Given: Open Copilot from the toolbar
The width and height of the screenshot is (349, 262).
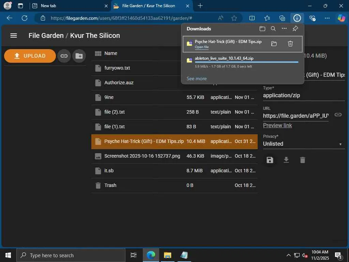Looking at the screenshot, I should pos(341,18).
